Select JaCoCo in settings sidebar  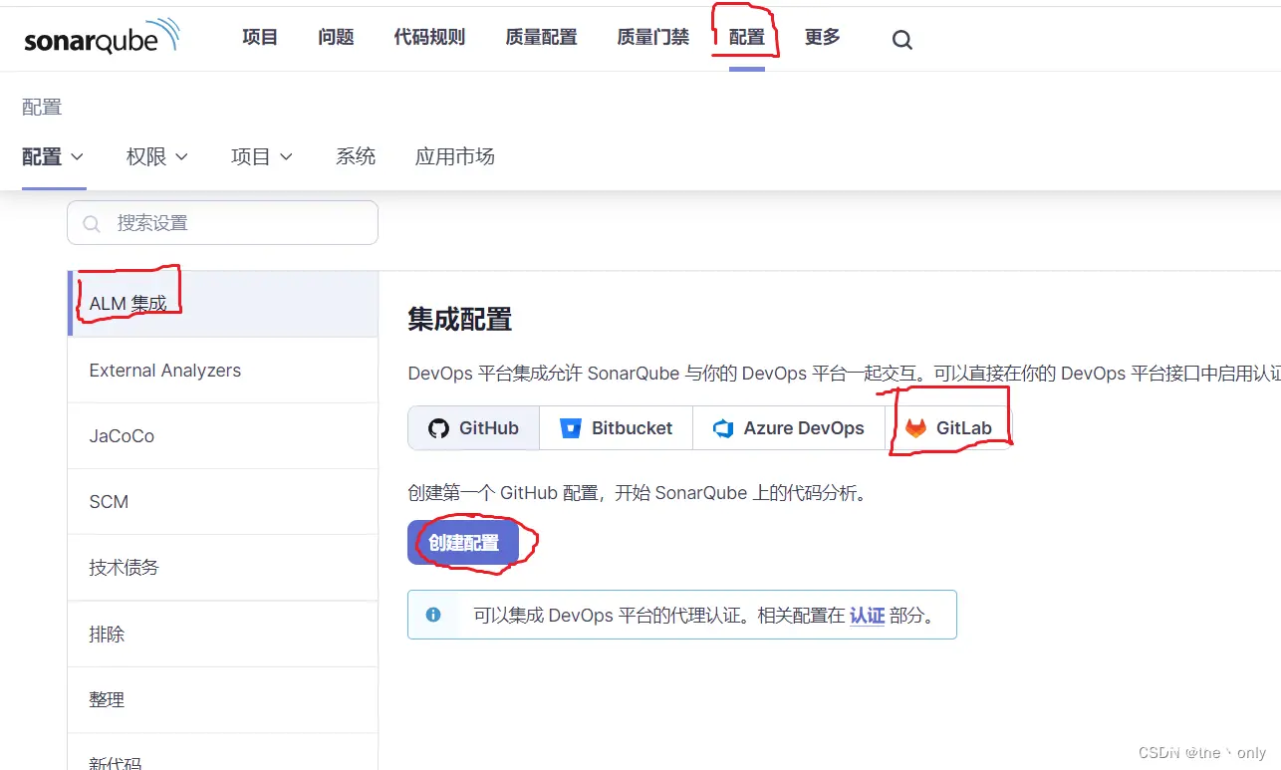point(223,436)
